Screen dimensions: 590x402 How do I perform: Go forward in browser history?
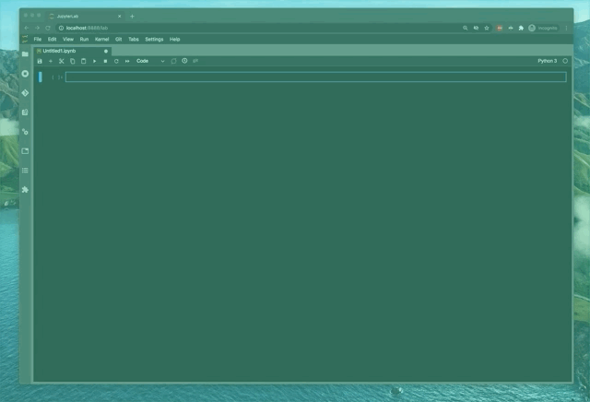(x=37, y=28)
